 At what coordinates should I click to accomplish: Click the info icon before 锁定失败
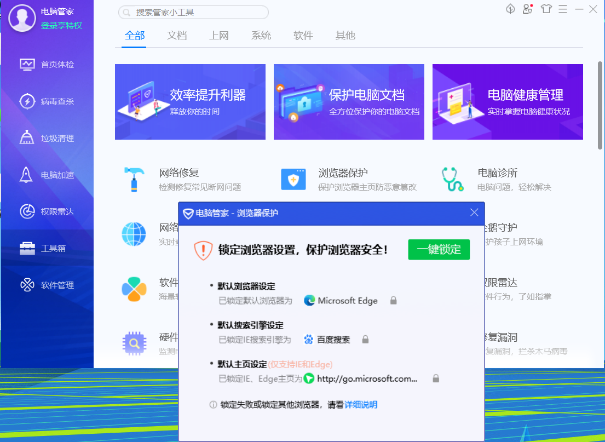(213, 405)
